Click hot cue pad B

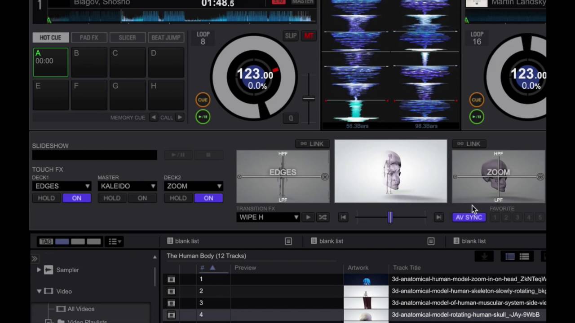89,62
